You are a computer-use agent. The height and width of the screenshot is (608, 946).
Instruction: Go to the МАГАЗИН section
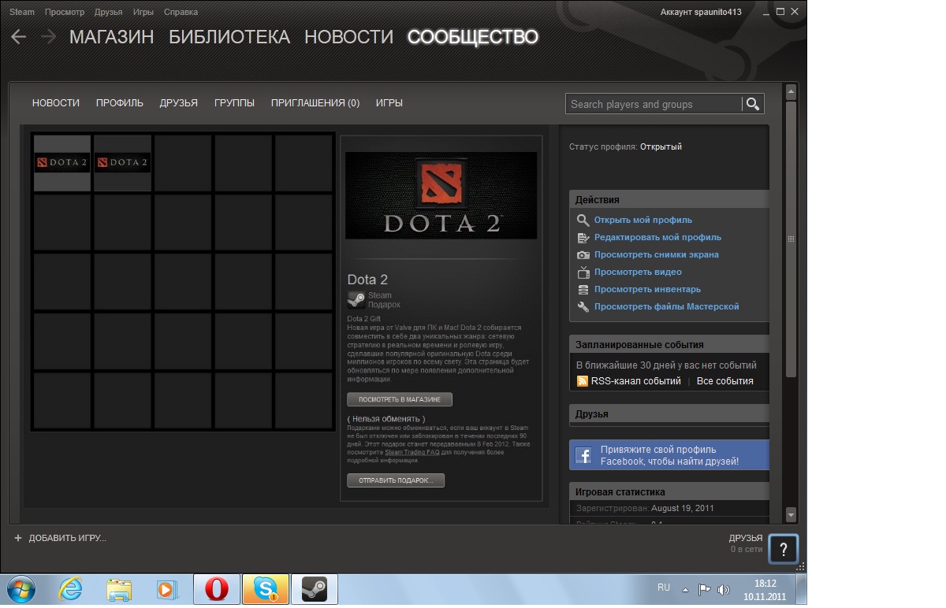click(x=112, y=37)
